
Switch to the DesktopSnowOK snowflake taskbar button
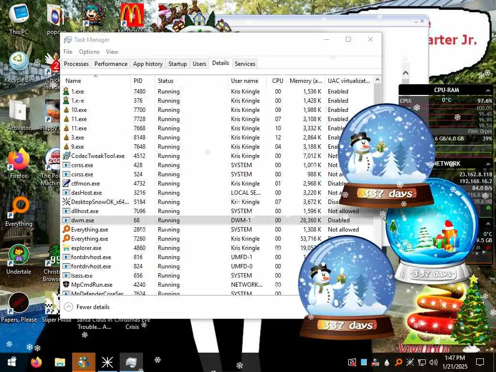(107, 362)
